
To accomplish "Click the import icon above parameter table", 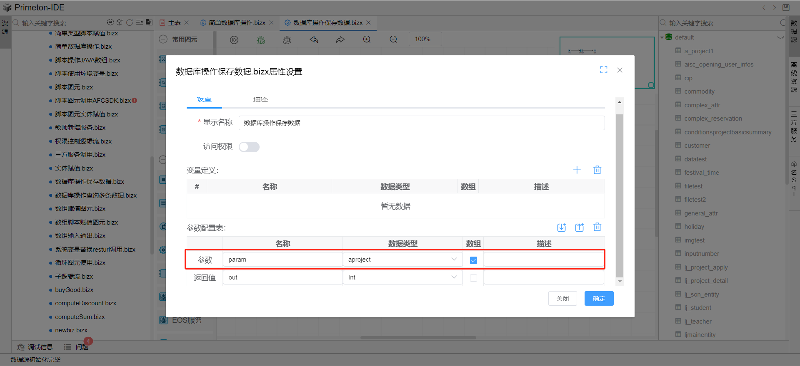I will [x=561, y=227].
